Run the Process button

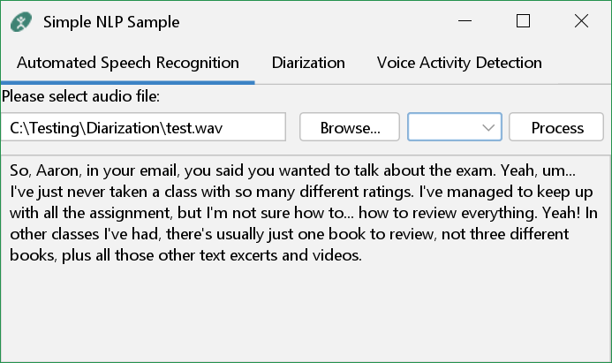point(556,127)
